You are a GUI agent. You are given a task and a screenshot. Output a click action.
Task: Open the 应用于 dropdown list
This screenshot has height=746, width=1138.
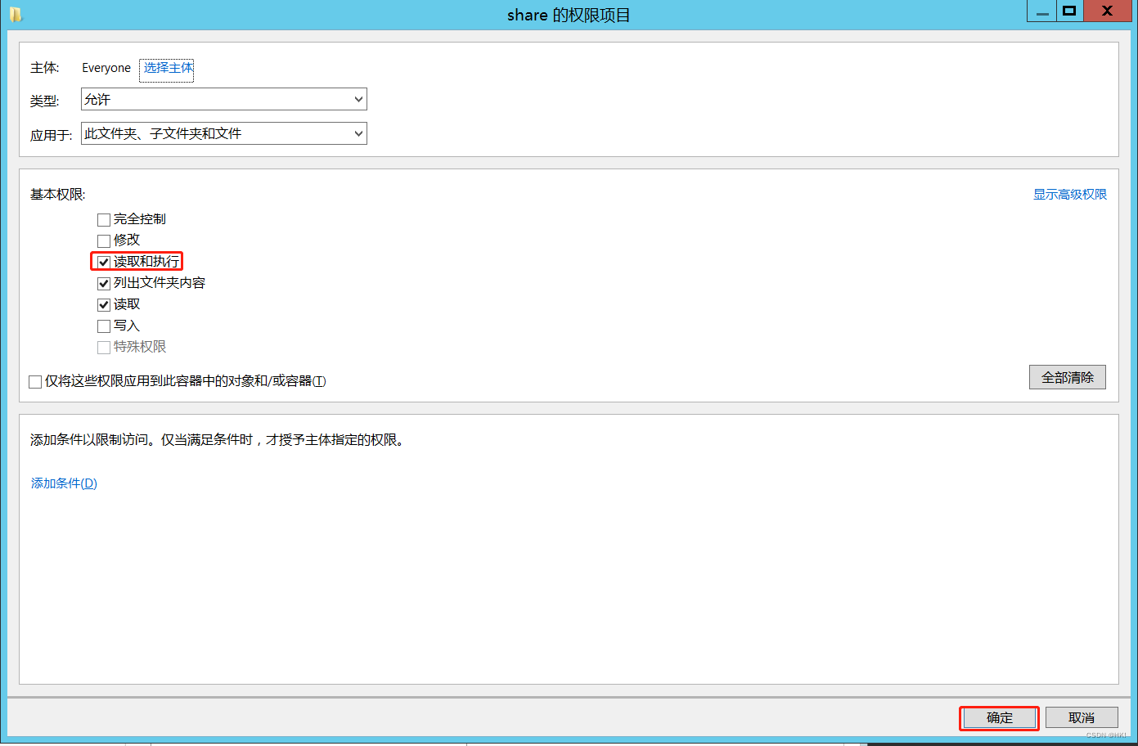point(224,133)
